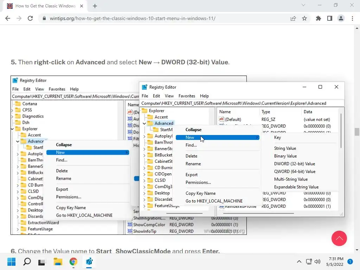The height and width of the screenshot is (270, 360).
Task: Select ExtractionWizard key in the back window tree
Action: click(x=43, y=223)
